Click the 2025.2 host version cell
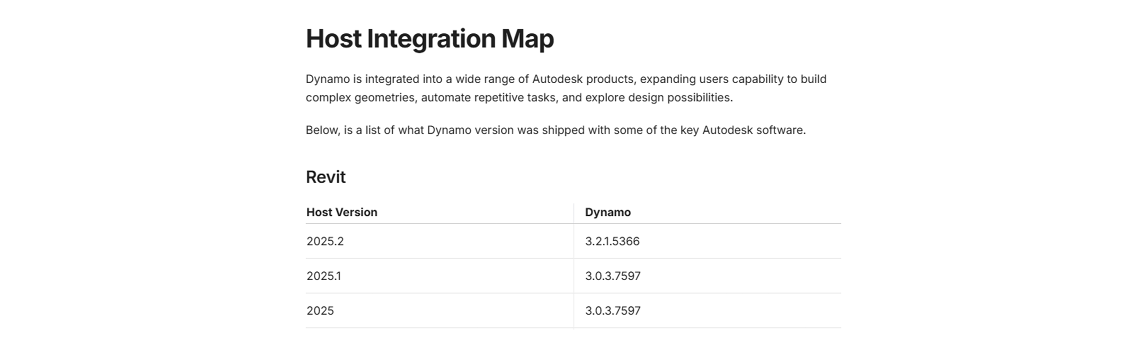 [325, 241]
